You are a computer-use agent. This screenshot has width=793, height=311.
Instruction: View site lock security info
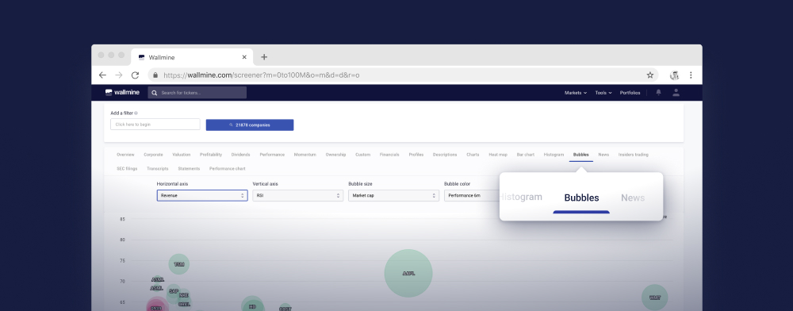tap(155, 75)
